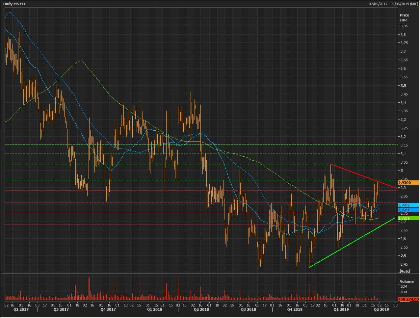This screenshot has width=420, height=318.
Task: Select the 3,5 price axis level
Action: tap(403, 86)
